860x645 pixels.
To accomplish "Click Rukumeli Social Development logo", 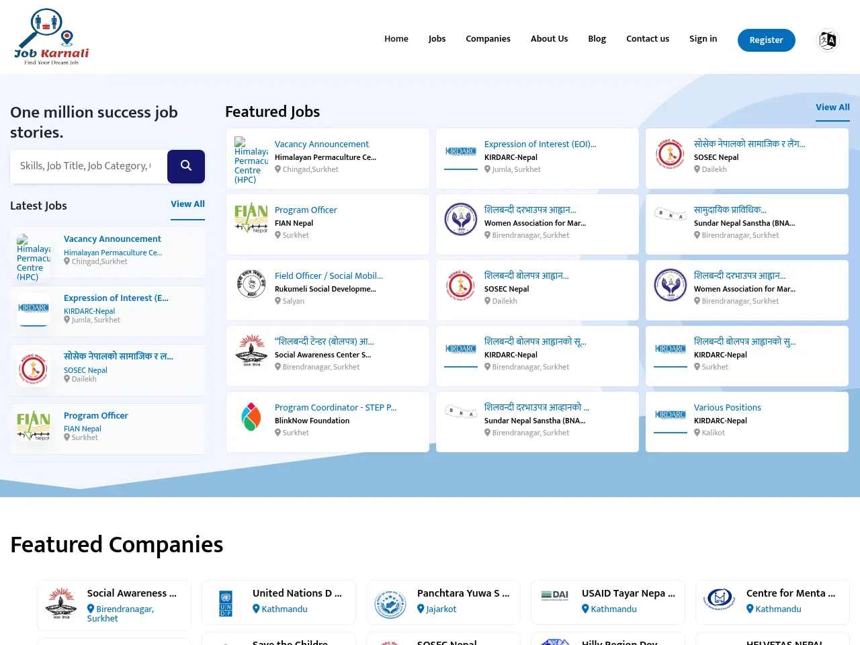I will click(x=251, y=284).
